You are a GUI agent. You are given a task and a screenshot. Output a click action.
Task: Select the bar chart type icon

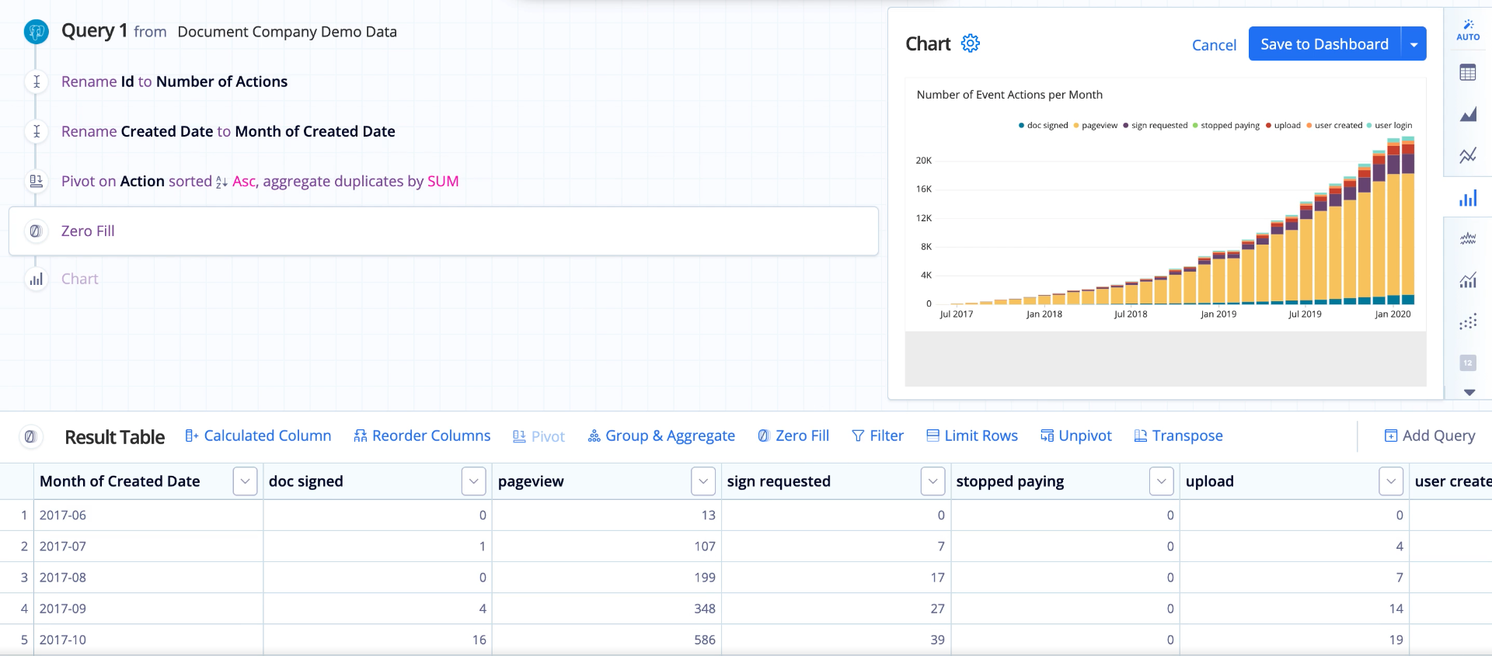(1468, 198)
